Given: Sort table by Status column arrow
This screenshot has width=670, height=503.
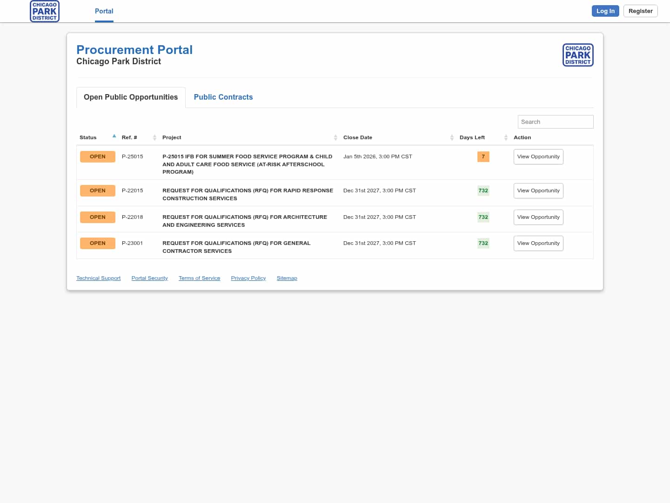Looking at the screenshot, I should 114,136.
